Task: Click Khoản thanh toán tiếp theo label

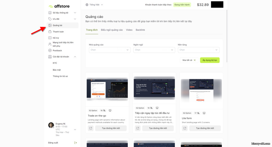Action: tap(158, 5)
